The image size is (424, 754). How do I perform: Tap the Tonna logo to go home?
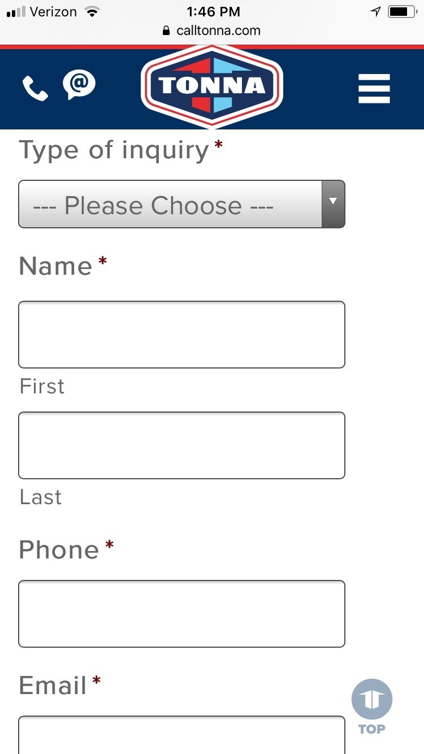[x=212, y=86]
